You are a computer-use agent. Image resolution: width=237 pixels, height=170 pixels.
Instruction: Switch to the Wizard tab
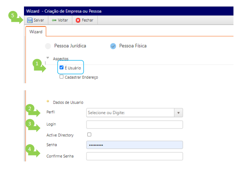point(36,31)
